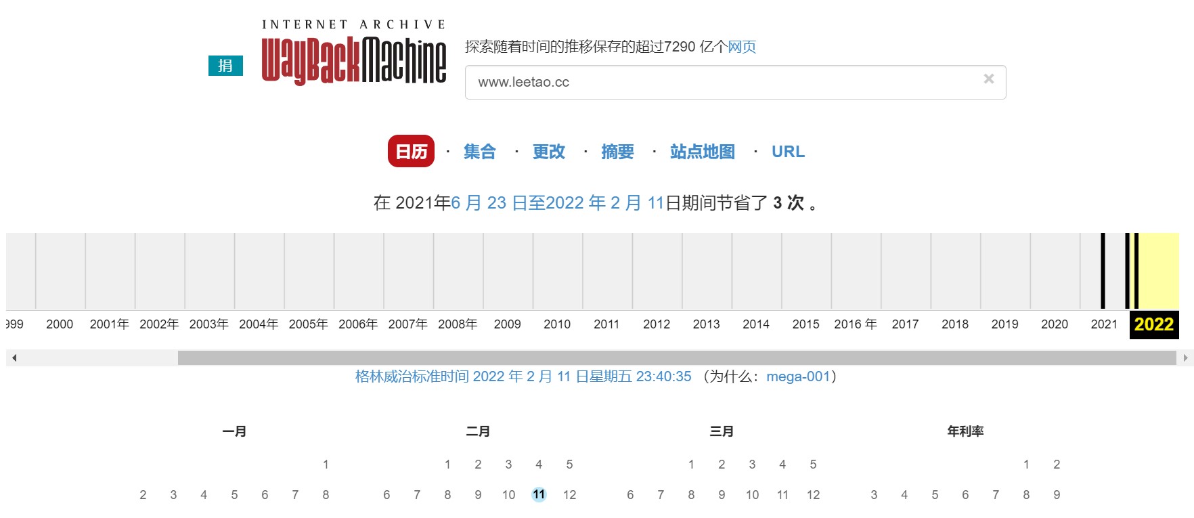Switch to the 集合 collections tab
The width and height of the screenshot is (1194, 518).
pos(480,152)
